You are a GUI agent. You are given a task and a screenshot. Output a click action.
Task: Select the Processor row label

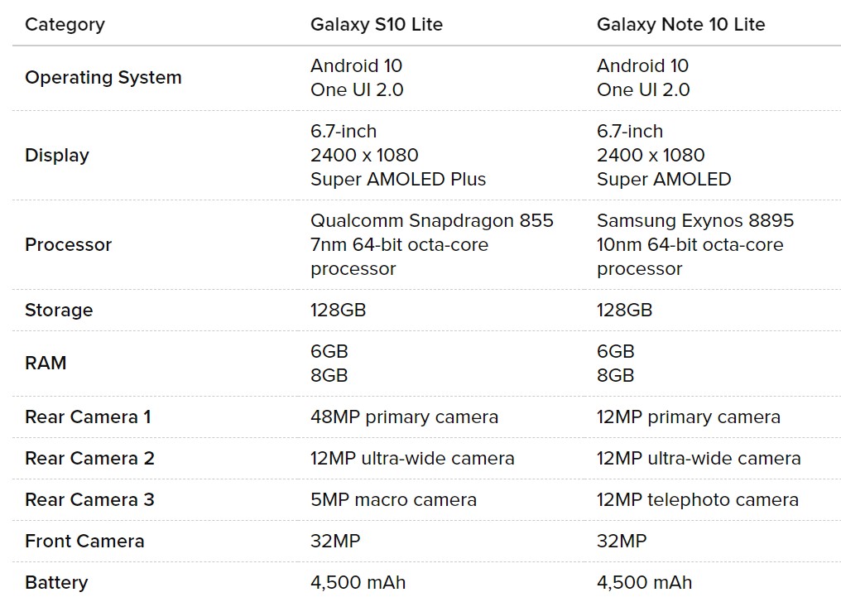tap(69, 244)
